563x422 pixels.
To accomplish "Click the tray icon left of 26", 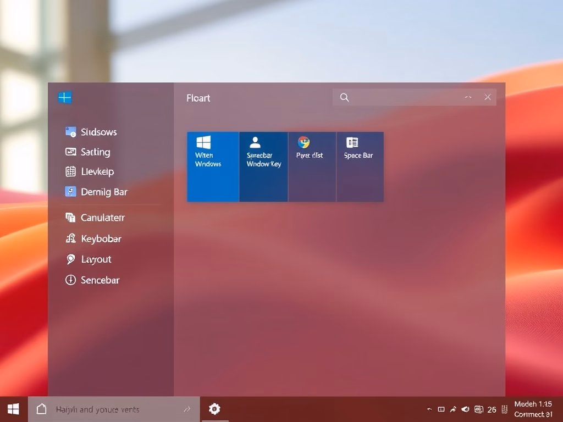I will click(x=479, y=409).
